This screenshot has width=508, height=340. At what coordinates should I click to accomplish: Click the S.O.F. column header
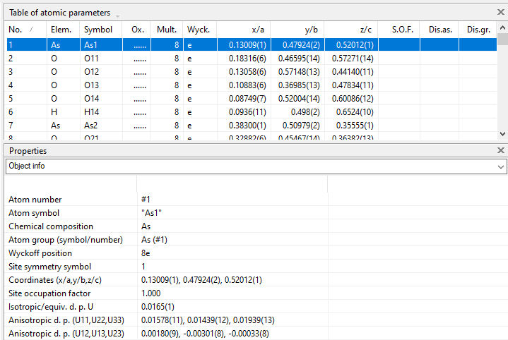point(401,30)
